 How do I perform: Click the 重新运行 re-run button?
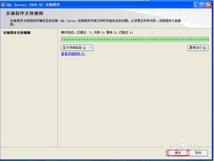coord(198,48)
